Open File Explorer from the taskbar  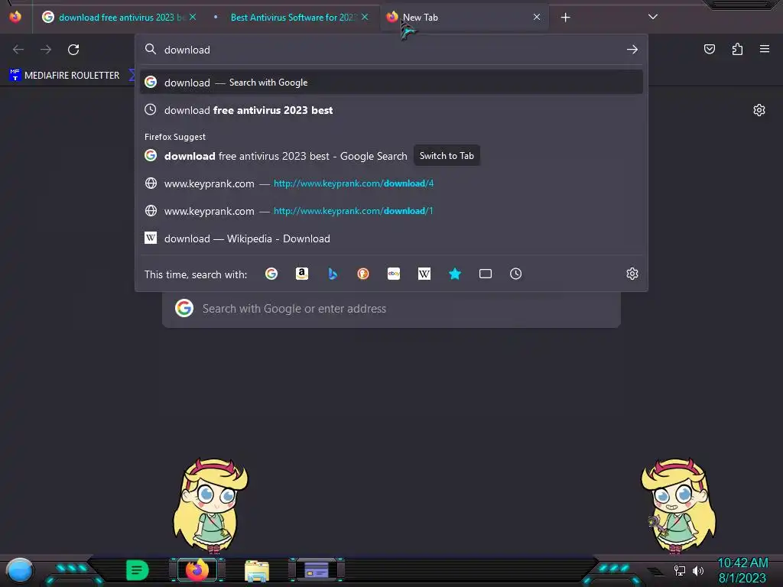pos(257,571)
